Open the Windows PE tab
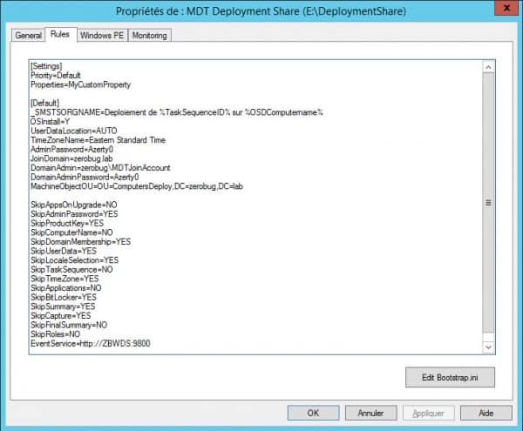The height and width of the screenshot is (431, 523). pyautogui.click(x=102, y=36)
